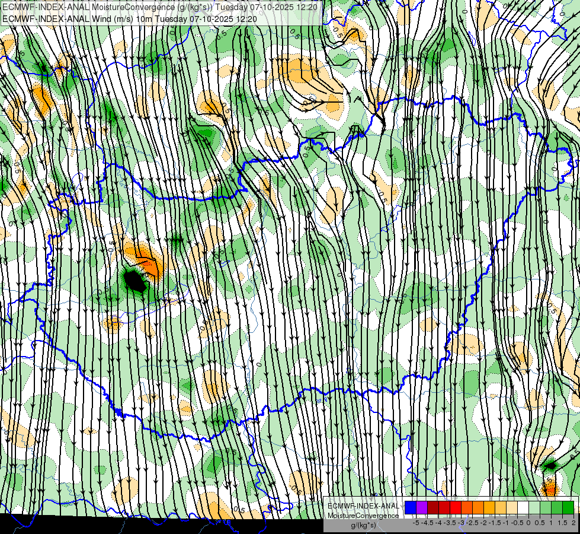Select legend swatch between 0 and 0.5
Screen dimensions: 580x534
tap(534, 507)
